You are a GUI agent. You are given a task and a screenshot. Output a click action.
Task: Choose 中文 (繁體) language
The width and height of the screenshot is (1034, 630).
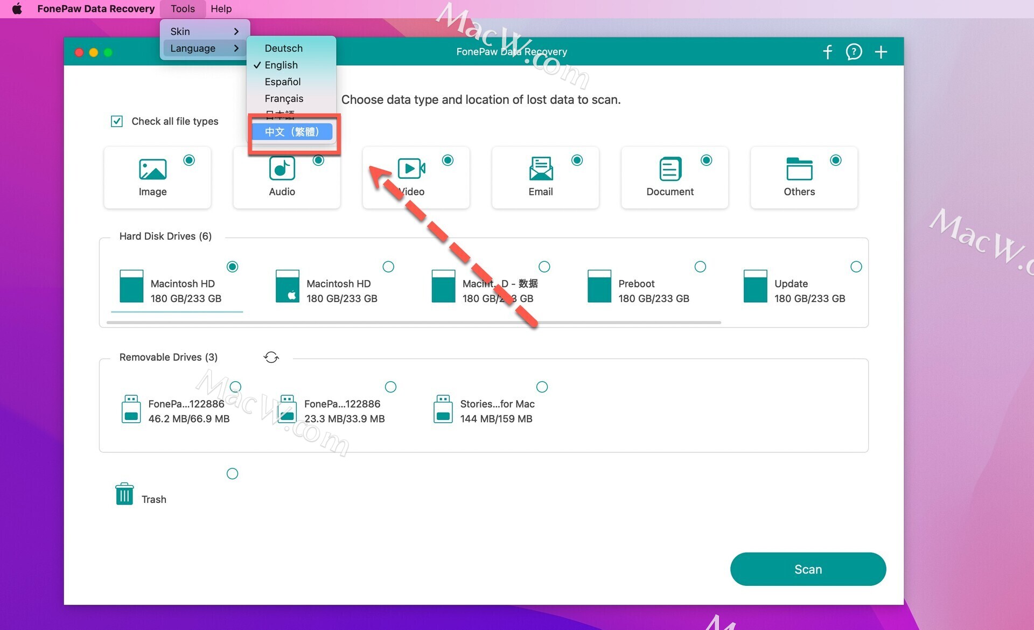291,131
